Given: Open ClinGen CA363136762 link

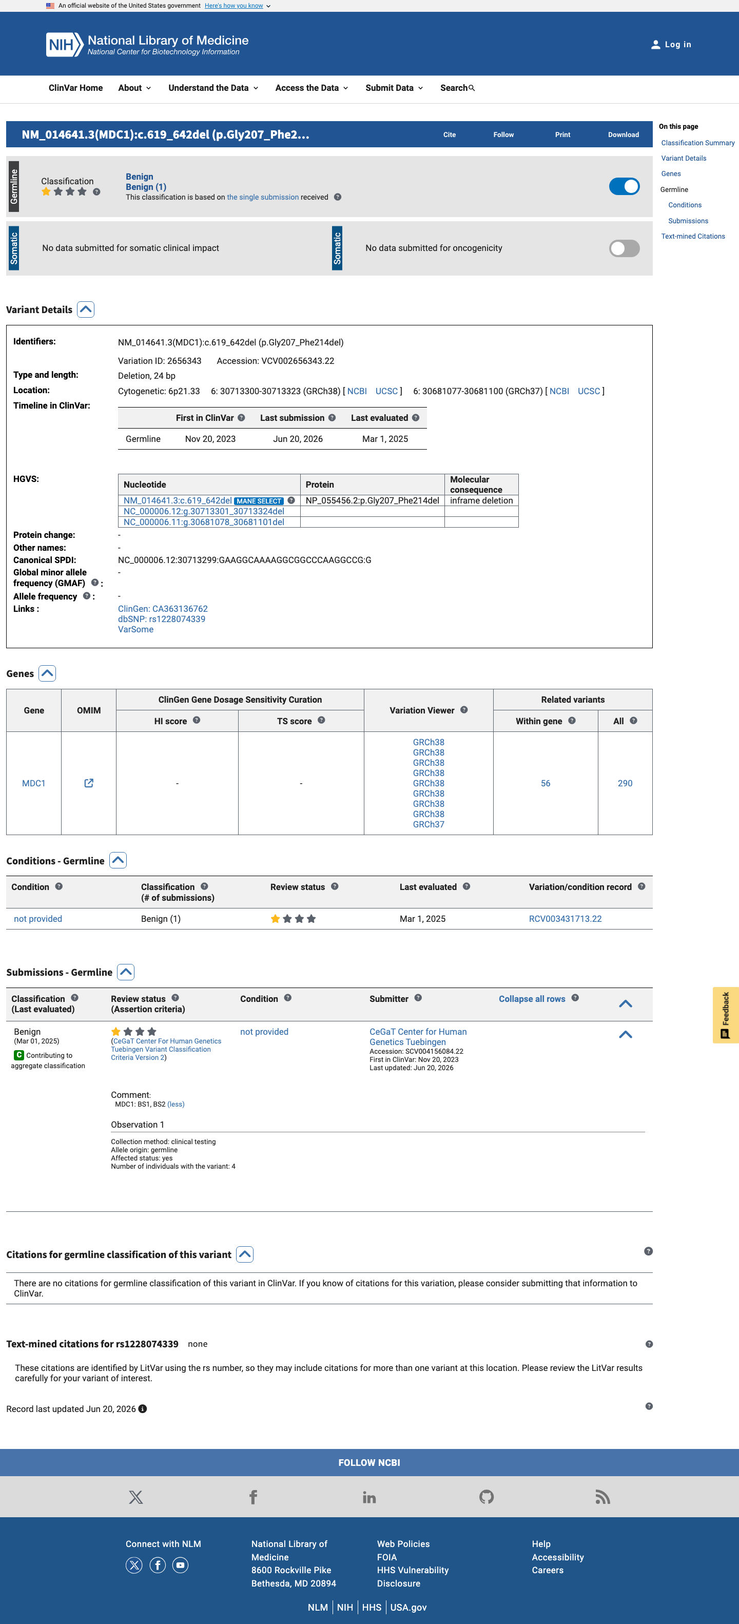Looking at the screenshot, I should point(163,609).
